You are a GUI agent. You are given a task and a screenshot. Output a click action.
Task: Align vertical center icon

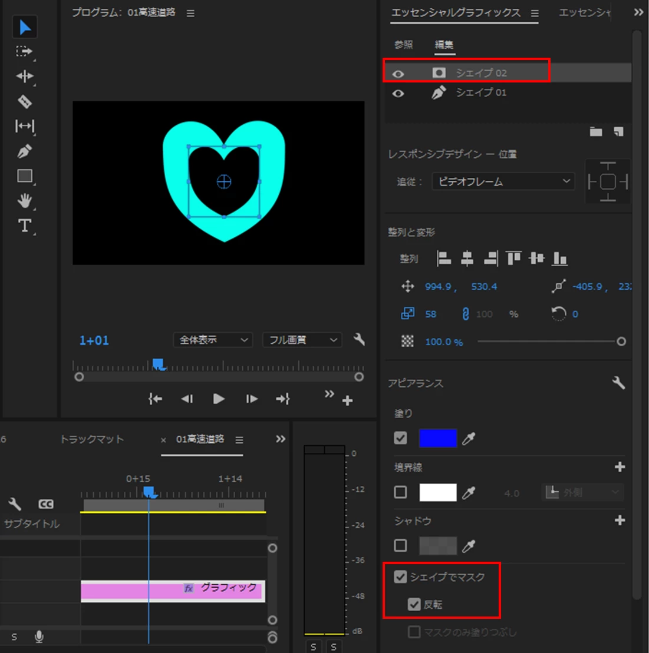(x=536, y=258)
